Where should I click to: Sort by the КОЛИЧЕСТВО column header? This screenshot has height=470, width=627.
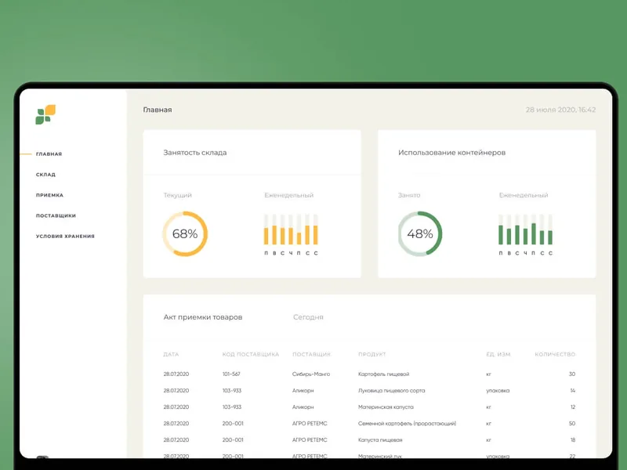click(555, 355)
